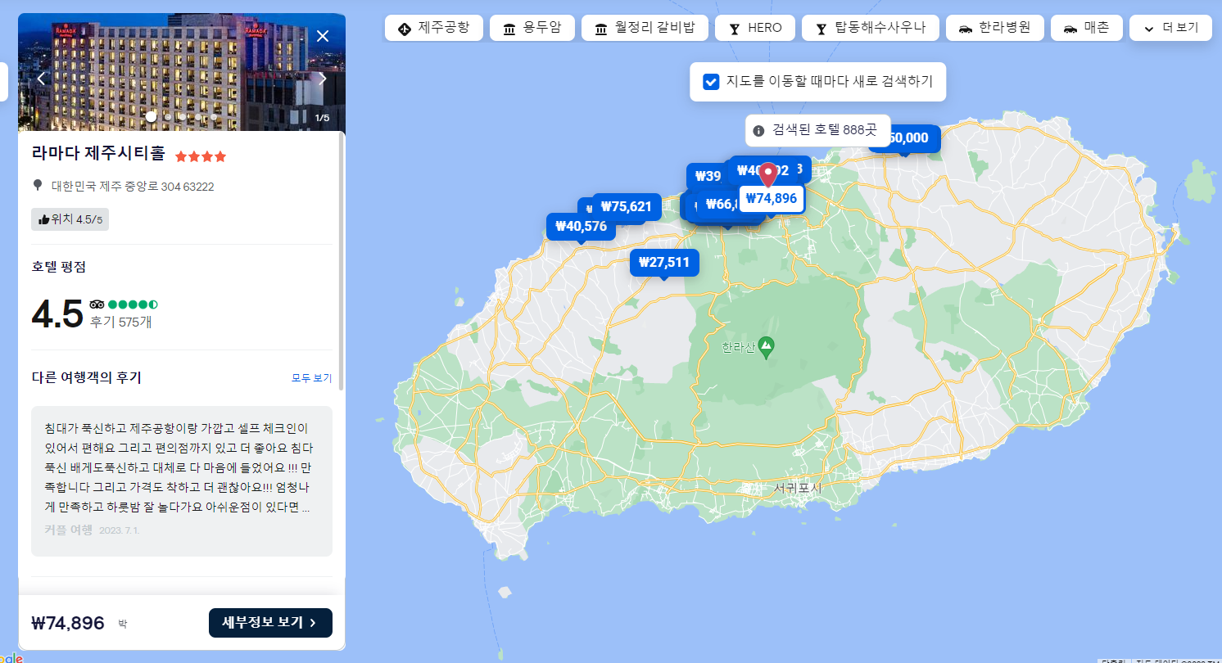Image resolution: width=1222 pixels, height=663 pixels.
Task: Click the 후기 575개 review count
Action: [120, 322]
